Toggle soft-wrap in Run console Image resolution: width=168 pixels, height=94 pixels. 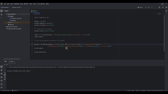click(x=5, y=73)
